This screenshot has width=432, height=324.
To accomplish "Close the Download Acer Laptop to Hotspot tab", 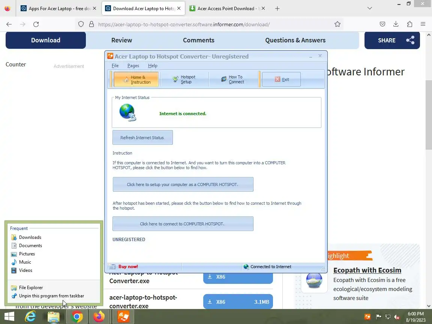I will click(179, 9).
